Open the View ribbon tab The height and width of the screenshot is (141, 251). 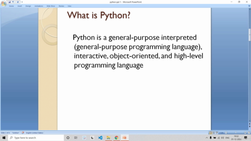(69, 6)
